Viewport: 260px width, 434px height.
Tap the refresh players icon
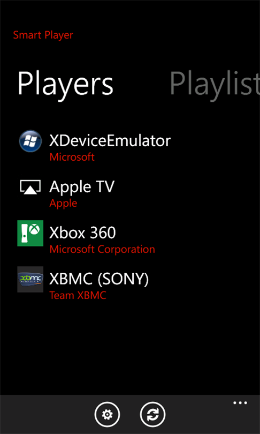pyautogui.click(x=153, y=415)
